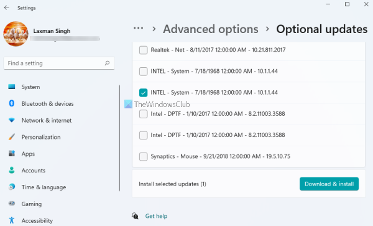Select Time & language label
The image size is (373, 226).
44,187
